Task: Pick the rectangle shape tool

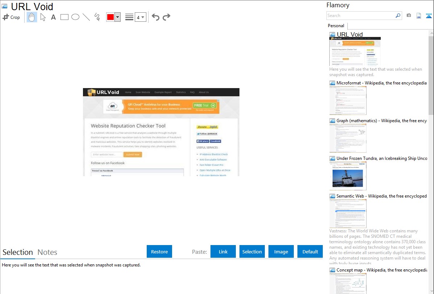Action: (64, 17)
